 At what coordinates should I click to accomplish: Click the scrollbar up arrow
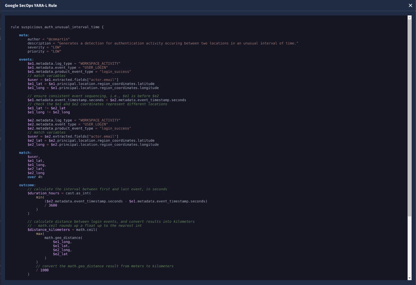409,17
